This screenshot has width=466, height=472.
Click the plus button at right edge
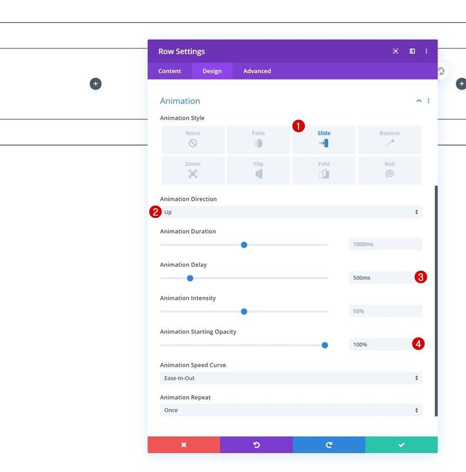[x=461, y=84]
